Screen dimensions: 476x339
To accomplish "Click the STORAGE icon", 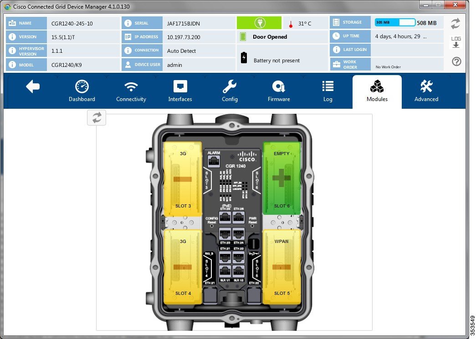I will pyautogui.click(x=336, y=22).
